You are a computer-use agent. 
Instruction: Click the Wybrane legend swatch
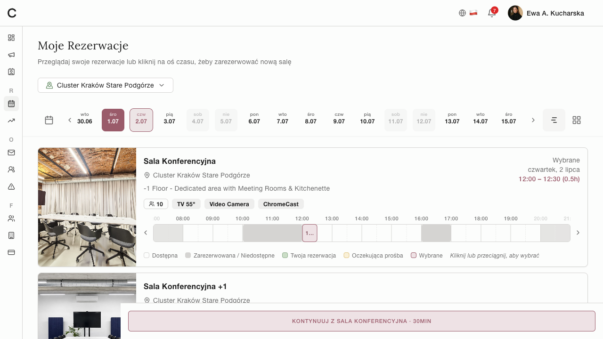point(414,255)
